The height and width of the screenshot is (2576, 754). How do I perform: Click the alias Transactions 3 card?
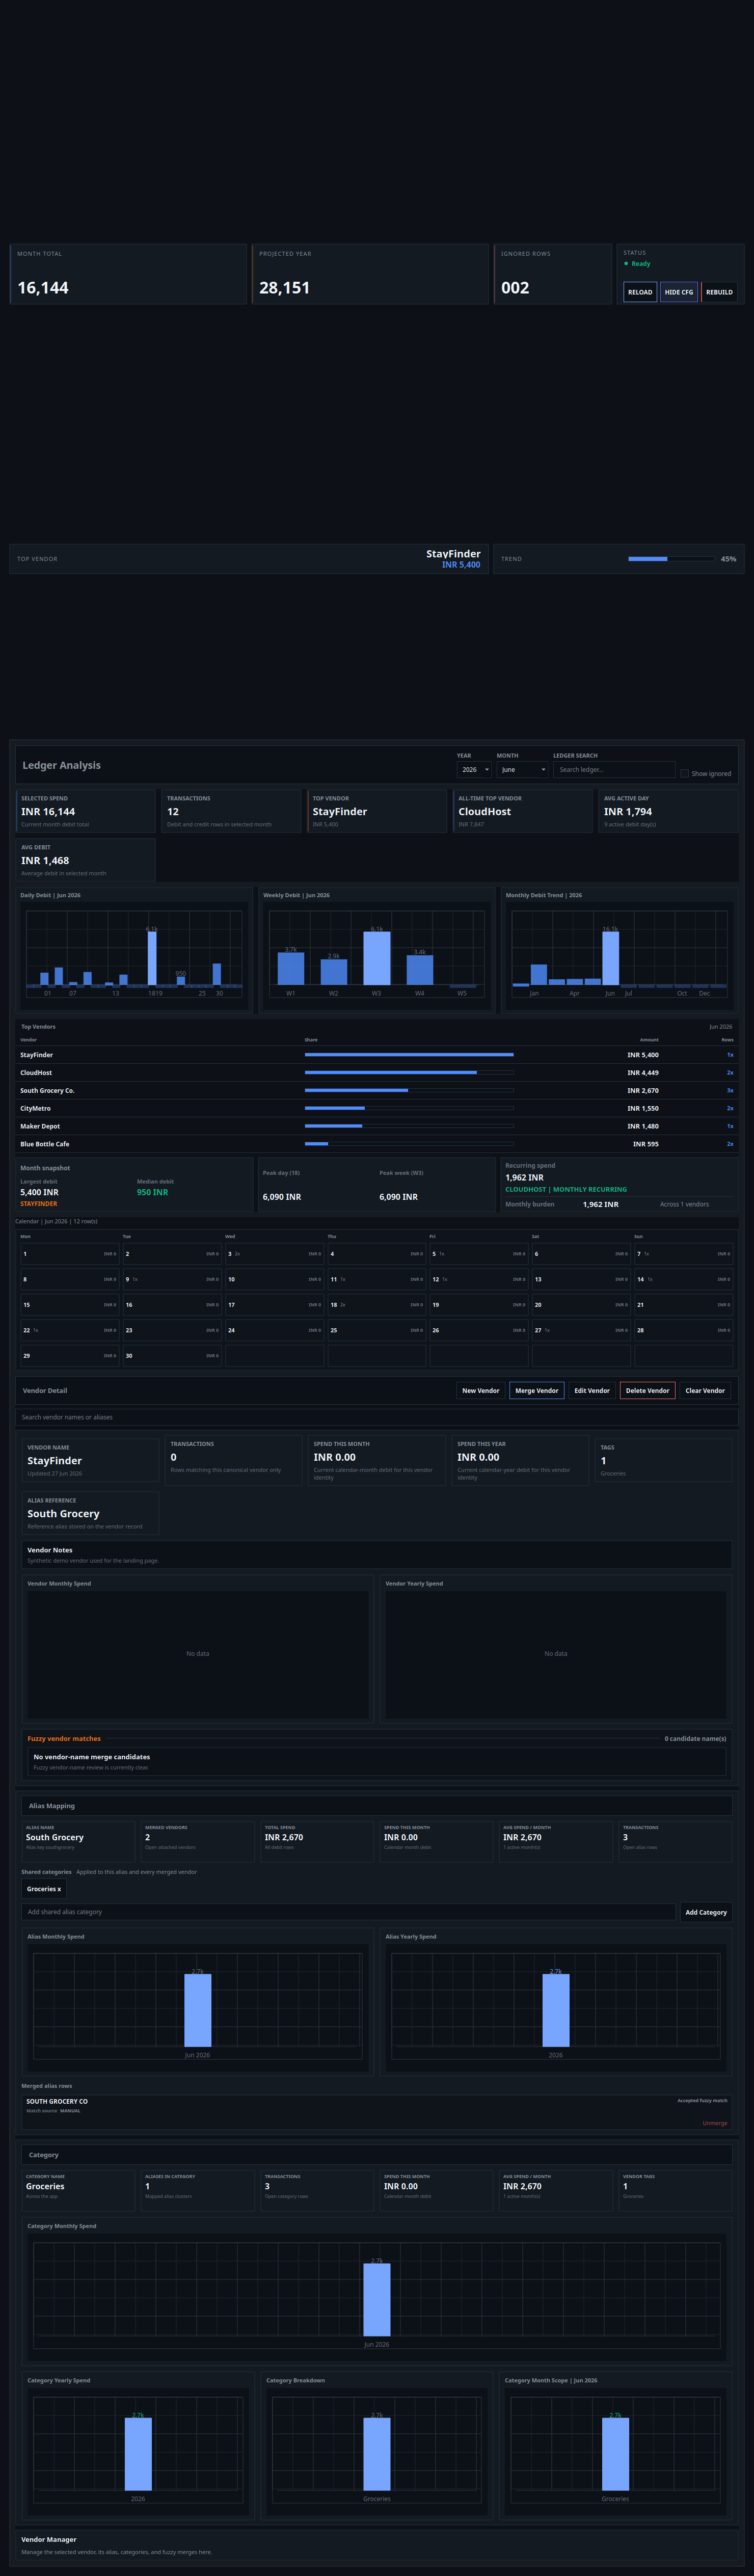click(x=676, y=1841)
